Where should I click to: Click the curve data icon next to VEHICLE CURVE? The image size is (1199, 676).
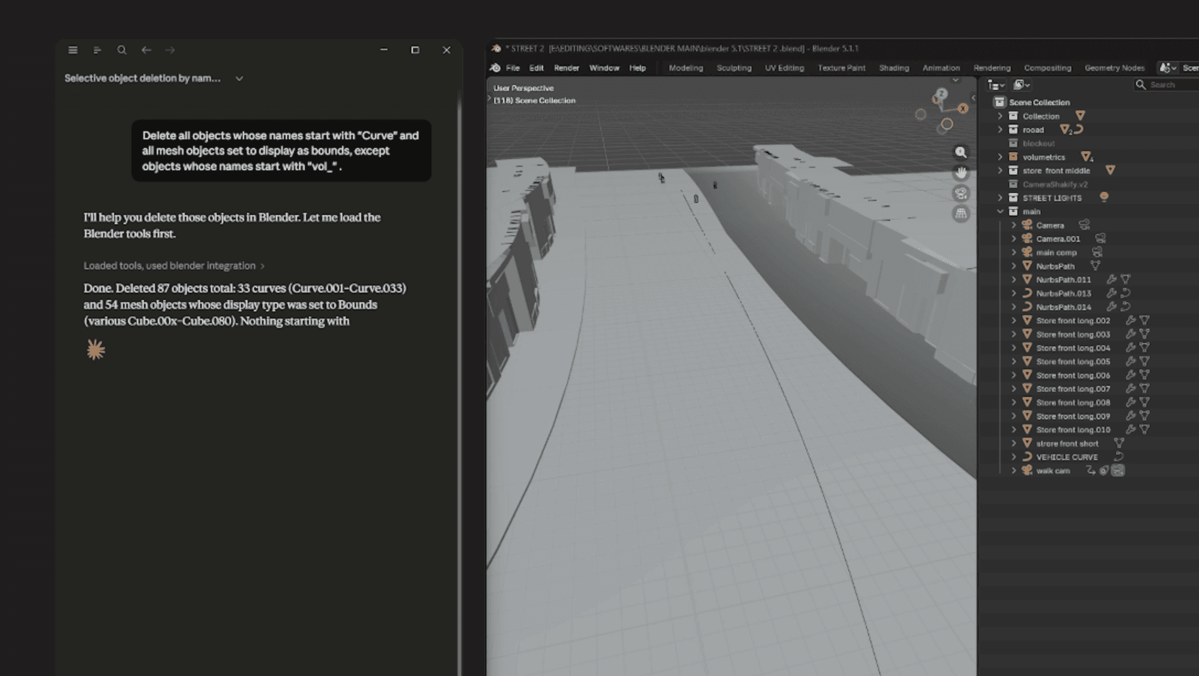tap(1118, 456)
